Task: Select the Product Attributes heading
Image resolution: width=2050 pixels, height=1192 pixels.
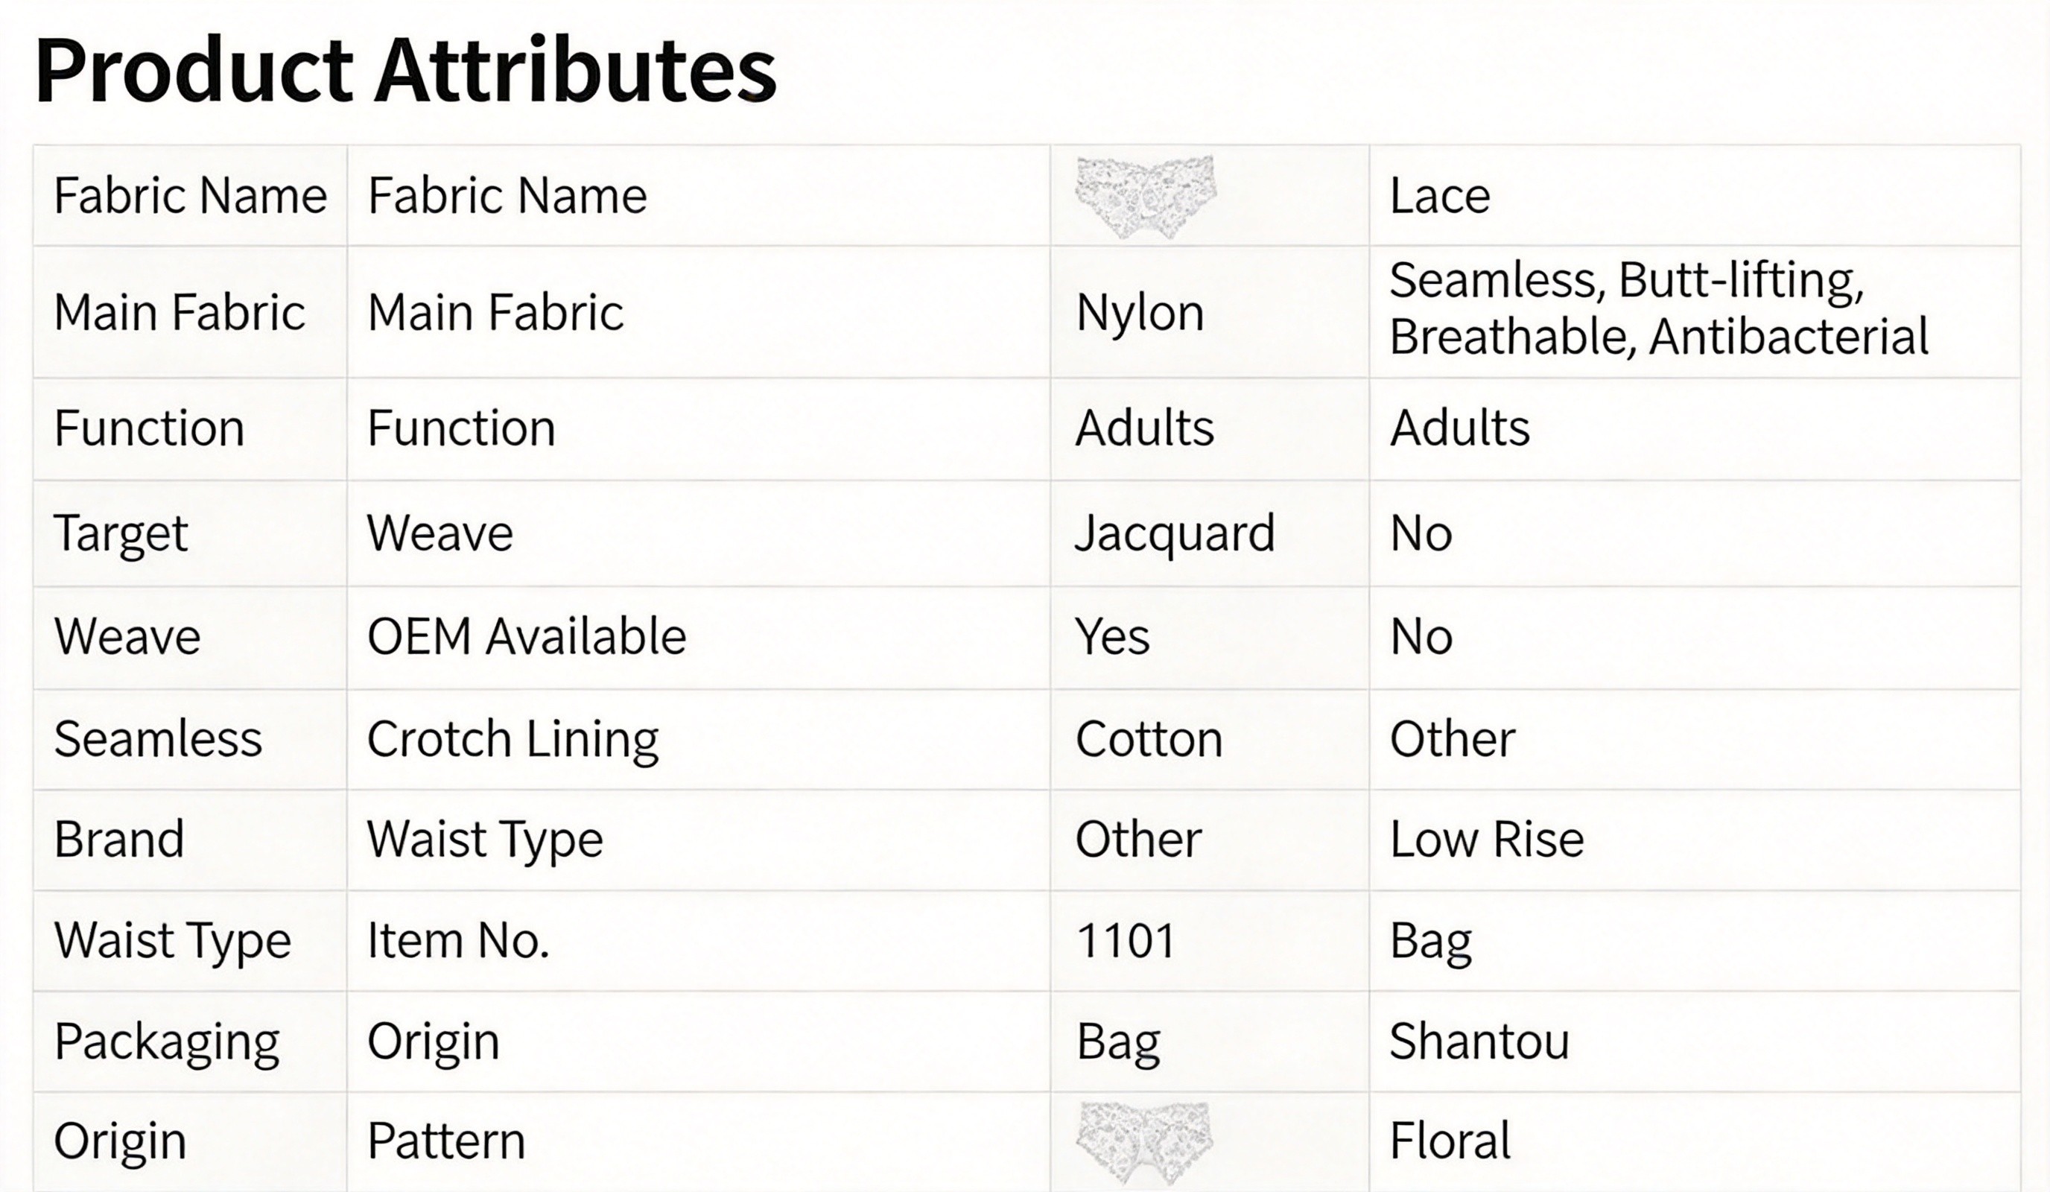Action: pyautogui.click(x=405, y=71)
